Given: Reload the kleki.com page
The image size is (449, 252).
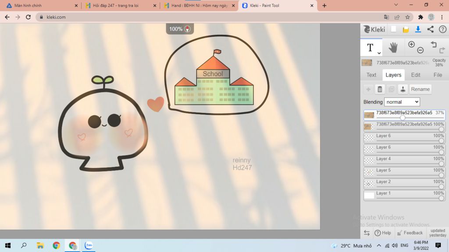Looking at the screenshot, I should click(28, 17).
